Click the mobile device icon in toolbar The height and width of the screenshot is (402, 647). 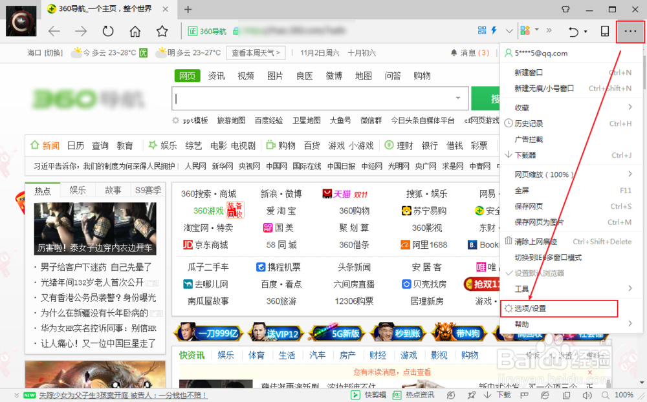[604, 31]
